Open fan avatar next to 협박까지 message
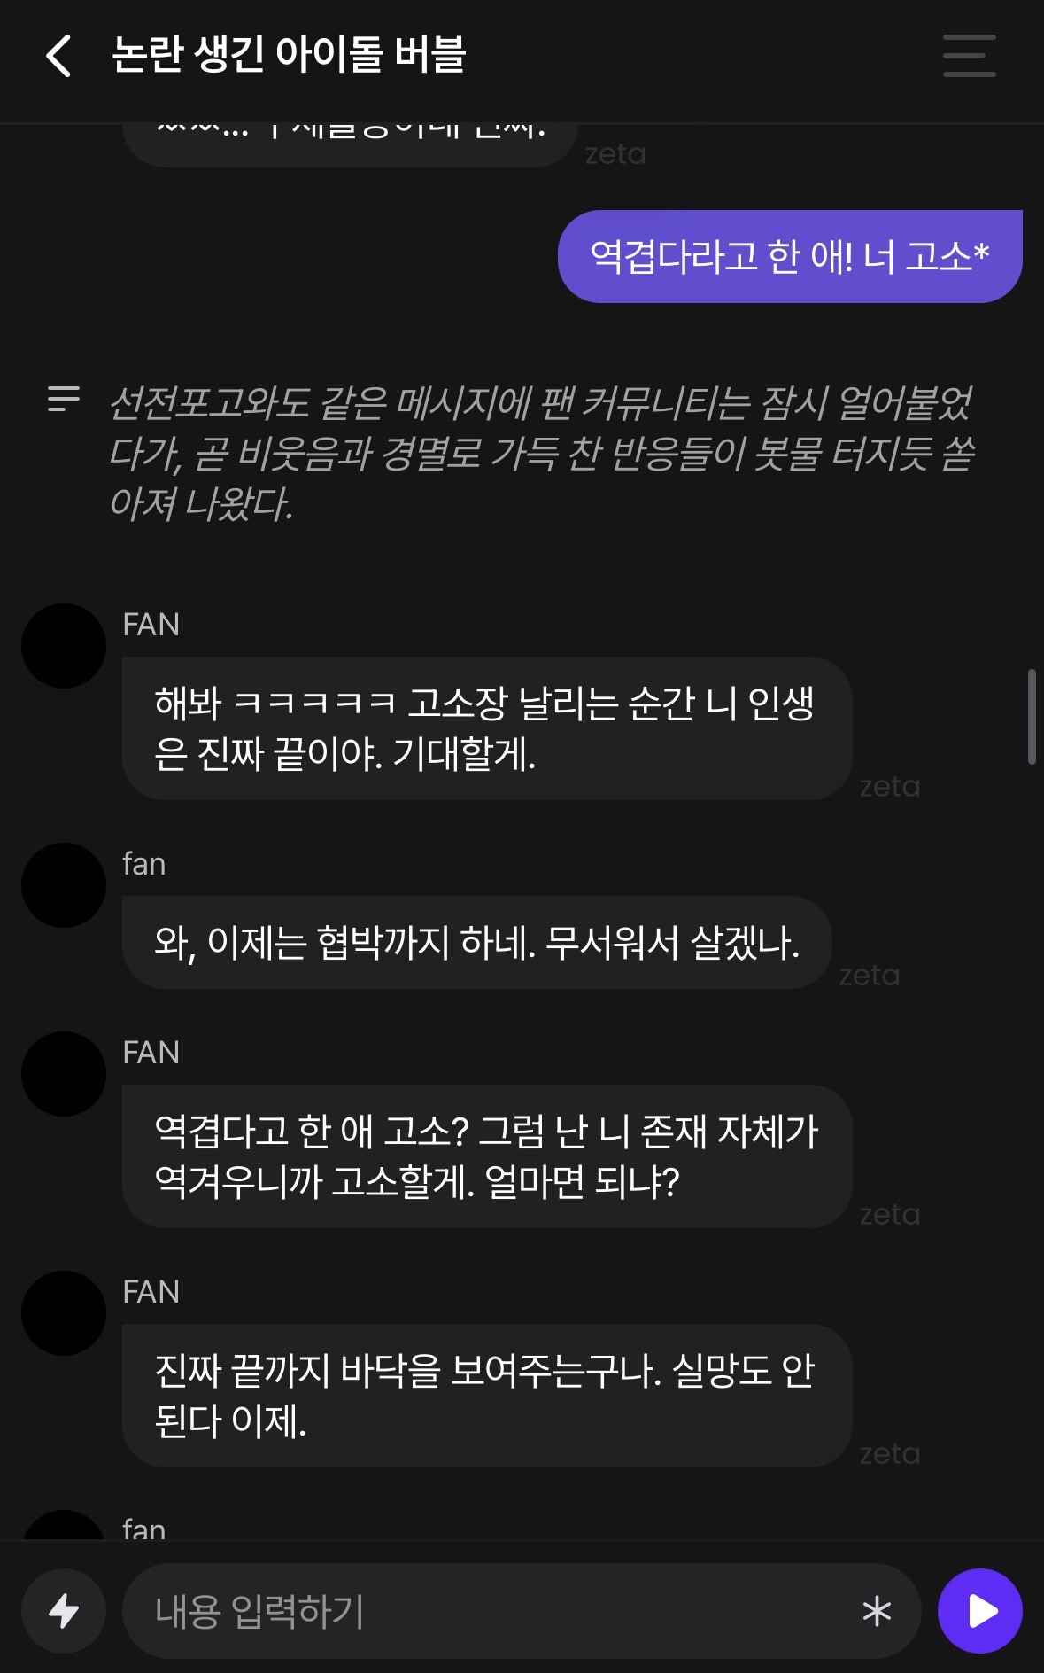This screenshot has width=1044, height=1673. click(x=64, y=885)
